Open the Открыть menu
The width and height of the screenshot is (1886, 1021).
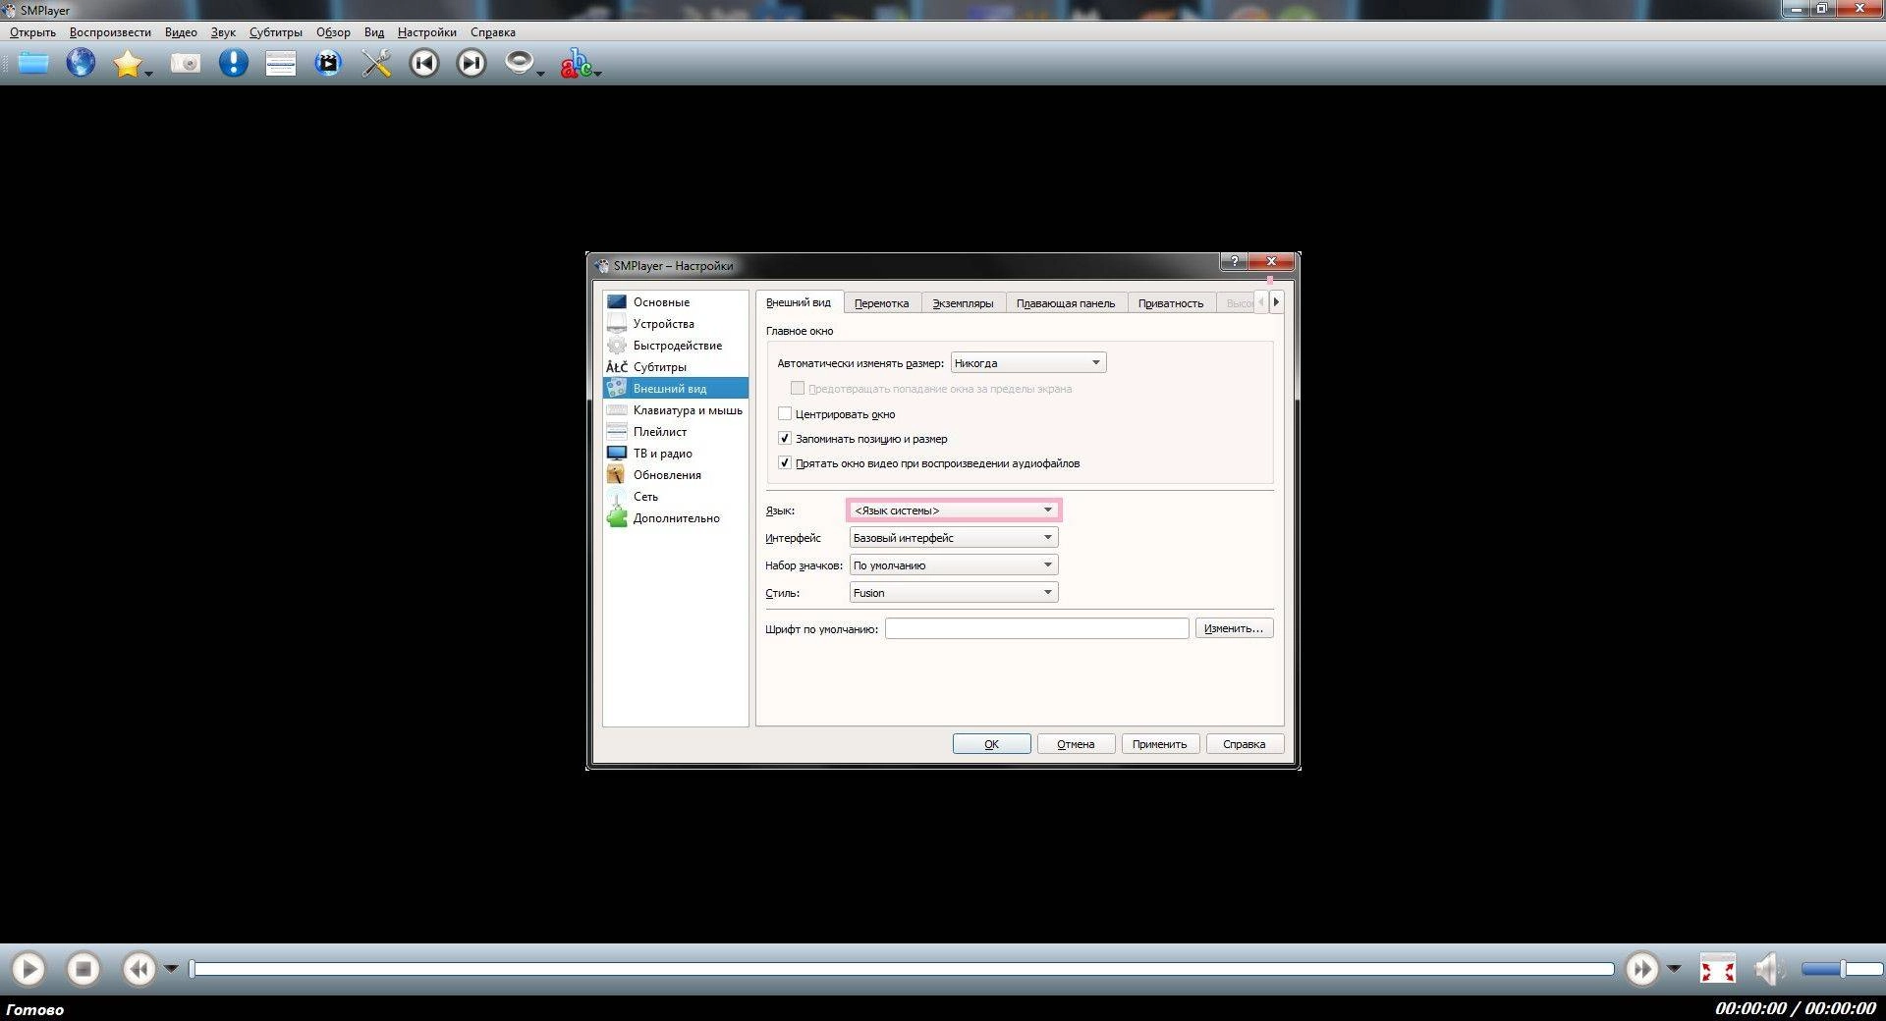(33, 32)
